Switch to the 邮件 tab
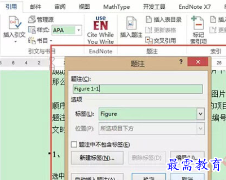This screenshot has width=226, height=180. click(35, 7)
